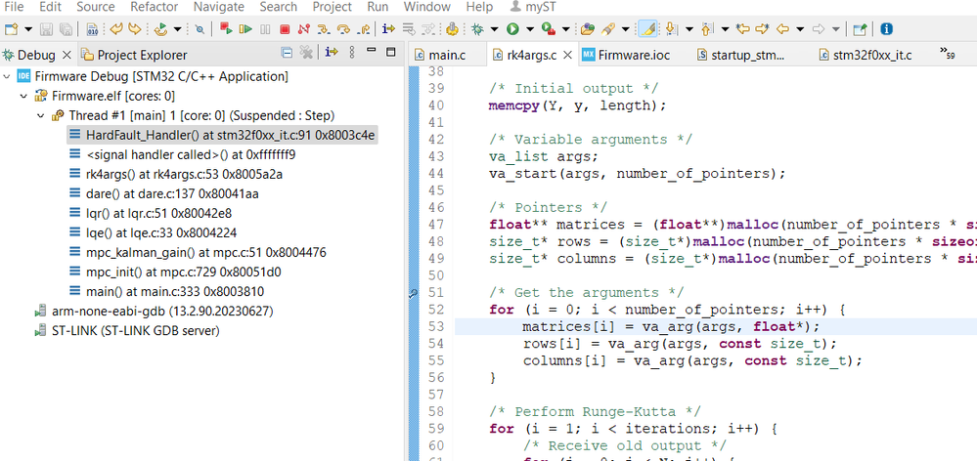
Task: Click the Open Perspective icon
Action: pos(860,28)
